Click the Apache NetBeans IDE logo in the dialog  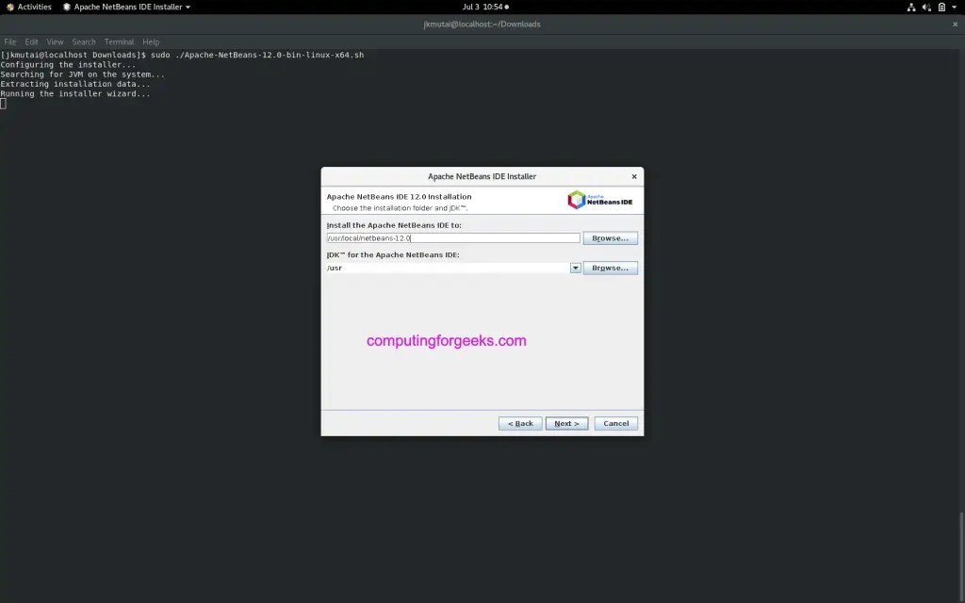[x=600, y=199]
